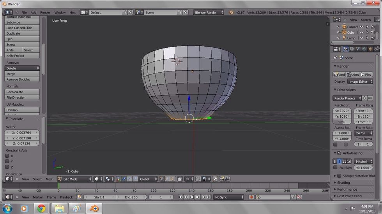Open the Playback menu in timeline
The height and width of the screenshot is (214, 382).
(x=66, y=197)
